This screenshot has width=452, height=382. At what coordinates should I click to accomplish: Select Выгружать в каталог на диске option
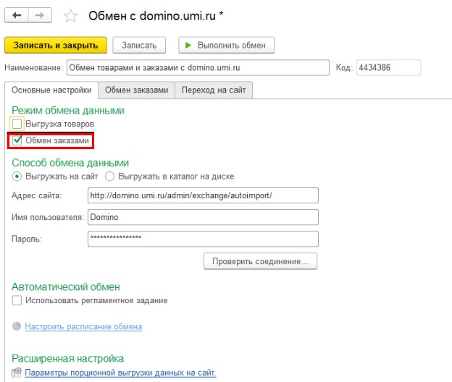point(109,177)
